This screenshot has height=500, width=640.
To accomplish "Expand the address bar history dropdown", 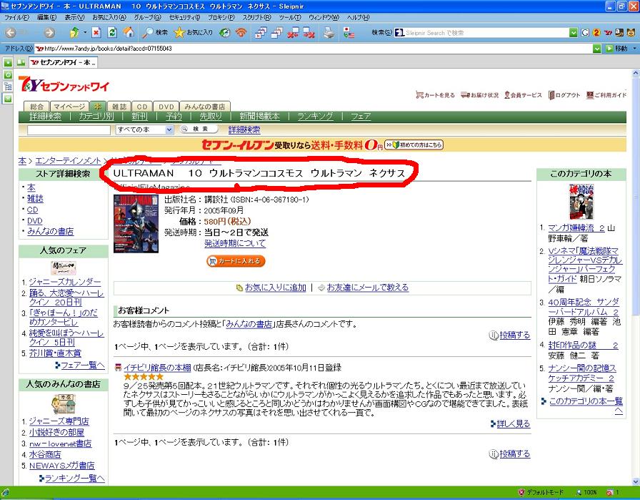I will (x=596, y=49).
